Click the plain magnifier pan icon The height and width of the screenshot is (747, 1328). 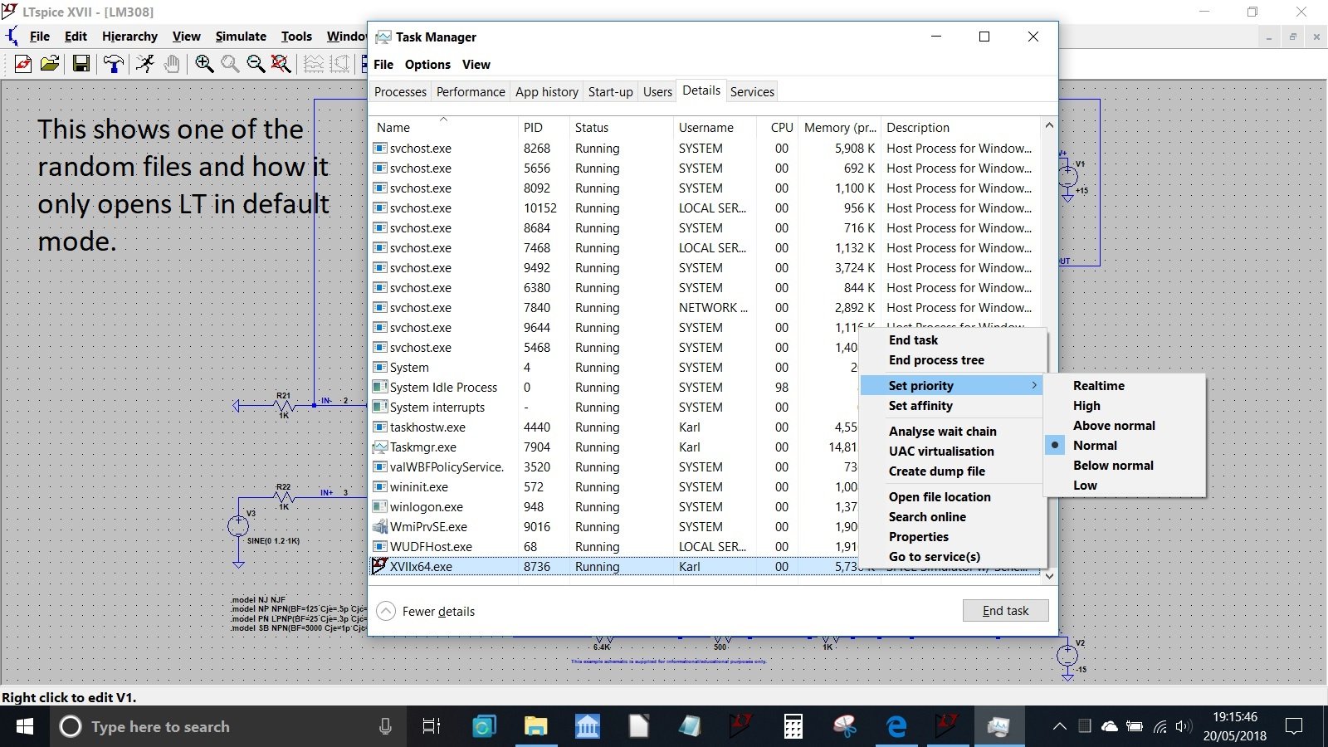coord(230,64)
